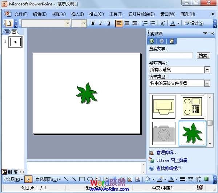The height and width of the screenshot is (193, 218).
Task: Click clip results scroll up arrow
Action: click(210, 97)
